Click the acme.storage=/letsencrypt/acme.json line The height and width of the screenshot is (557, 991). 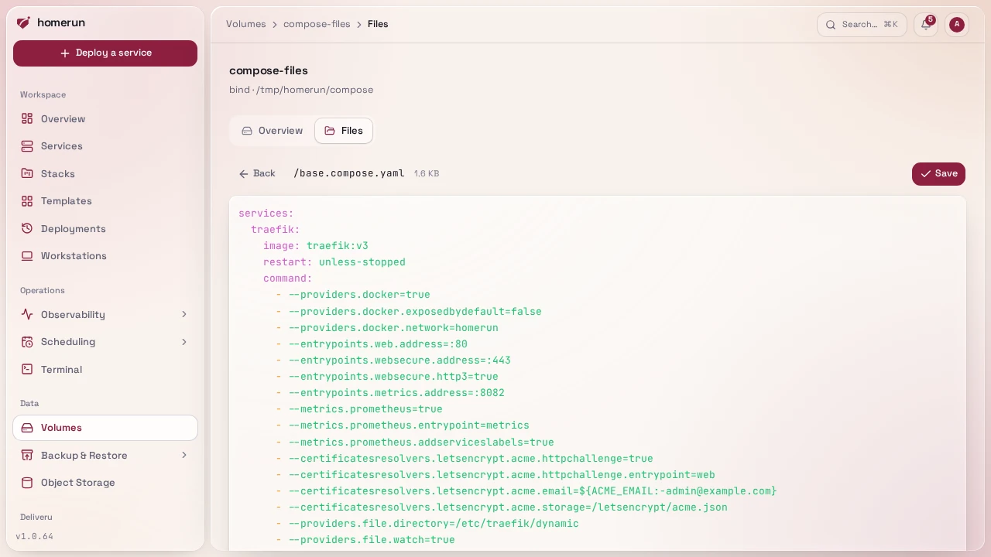coord(502,507)
